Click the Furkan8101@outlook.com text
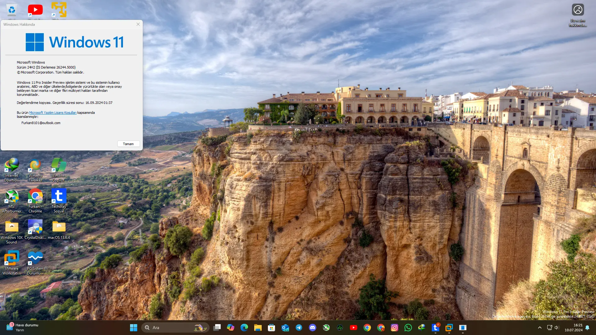Viewport: 596px width, 335px height. point(41,123)
